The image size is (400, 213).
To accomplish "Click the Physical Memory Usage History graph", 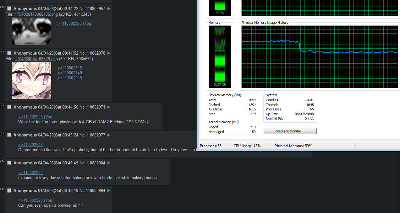I will click(321, 57).
